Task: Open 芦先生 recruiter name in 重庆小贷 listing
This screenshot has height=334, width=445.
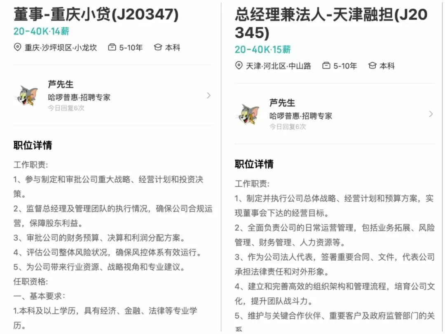Action: (x=61, y=85)
